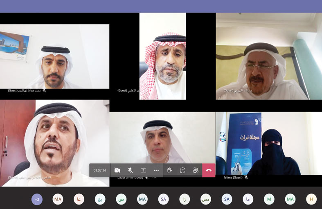Click the name label محمد عبدالله نورالدين (Guest)

25,90
